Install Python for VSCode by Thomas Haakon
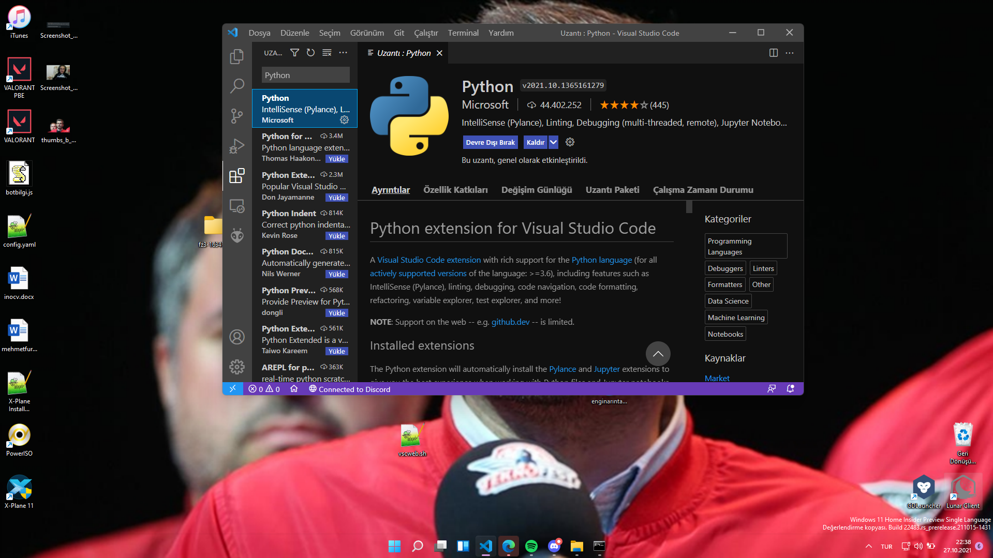Screen dimensions: 993x558 tap(337, 159)
